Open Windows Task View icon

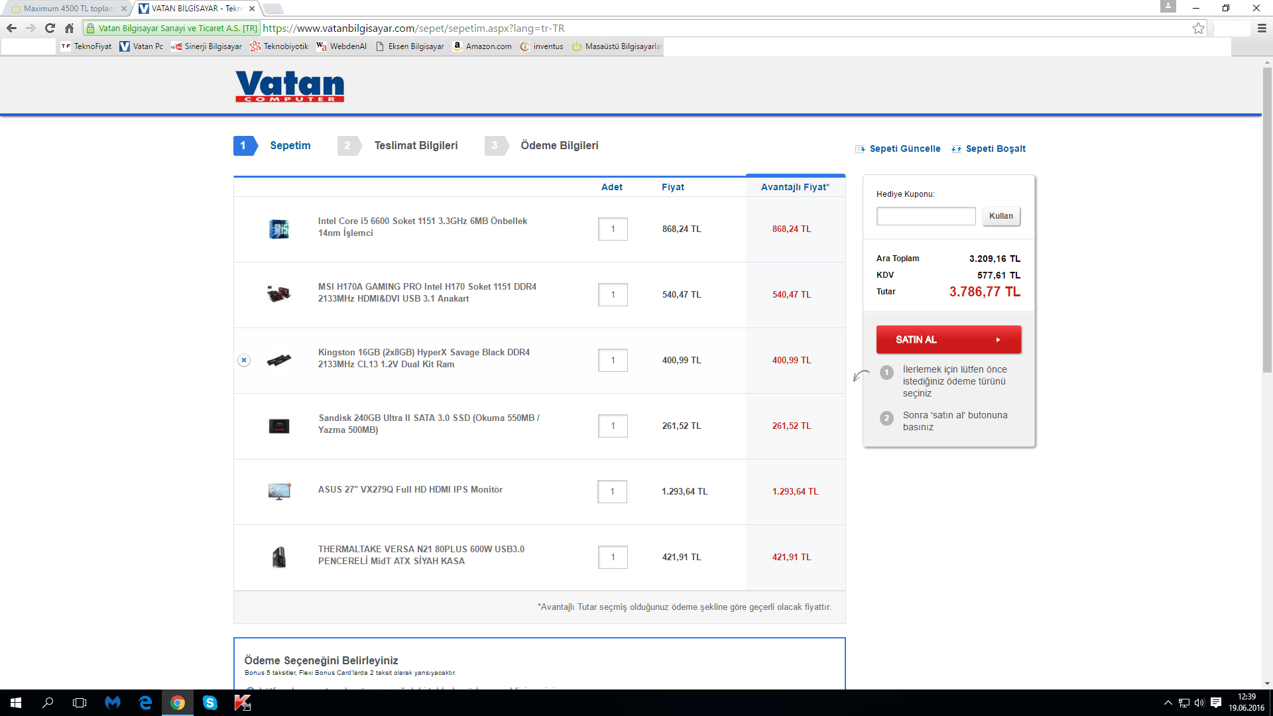80,703
